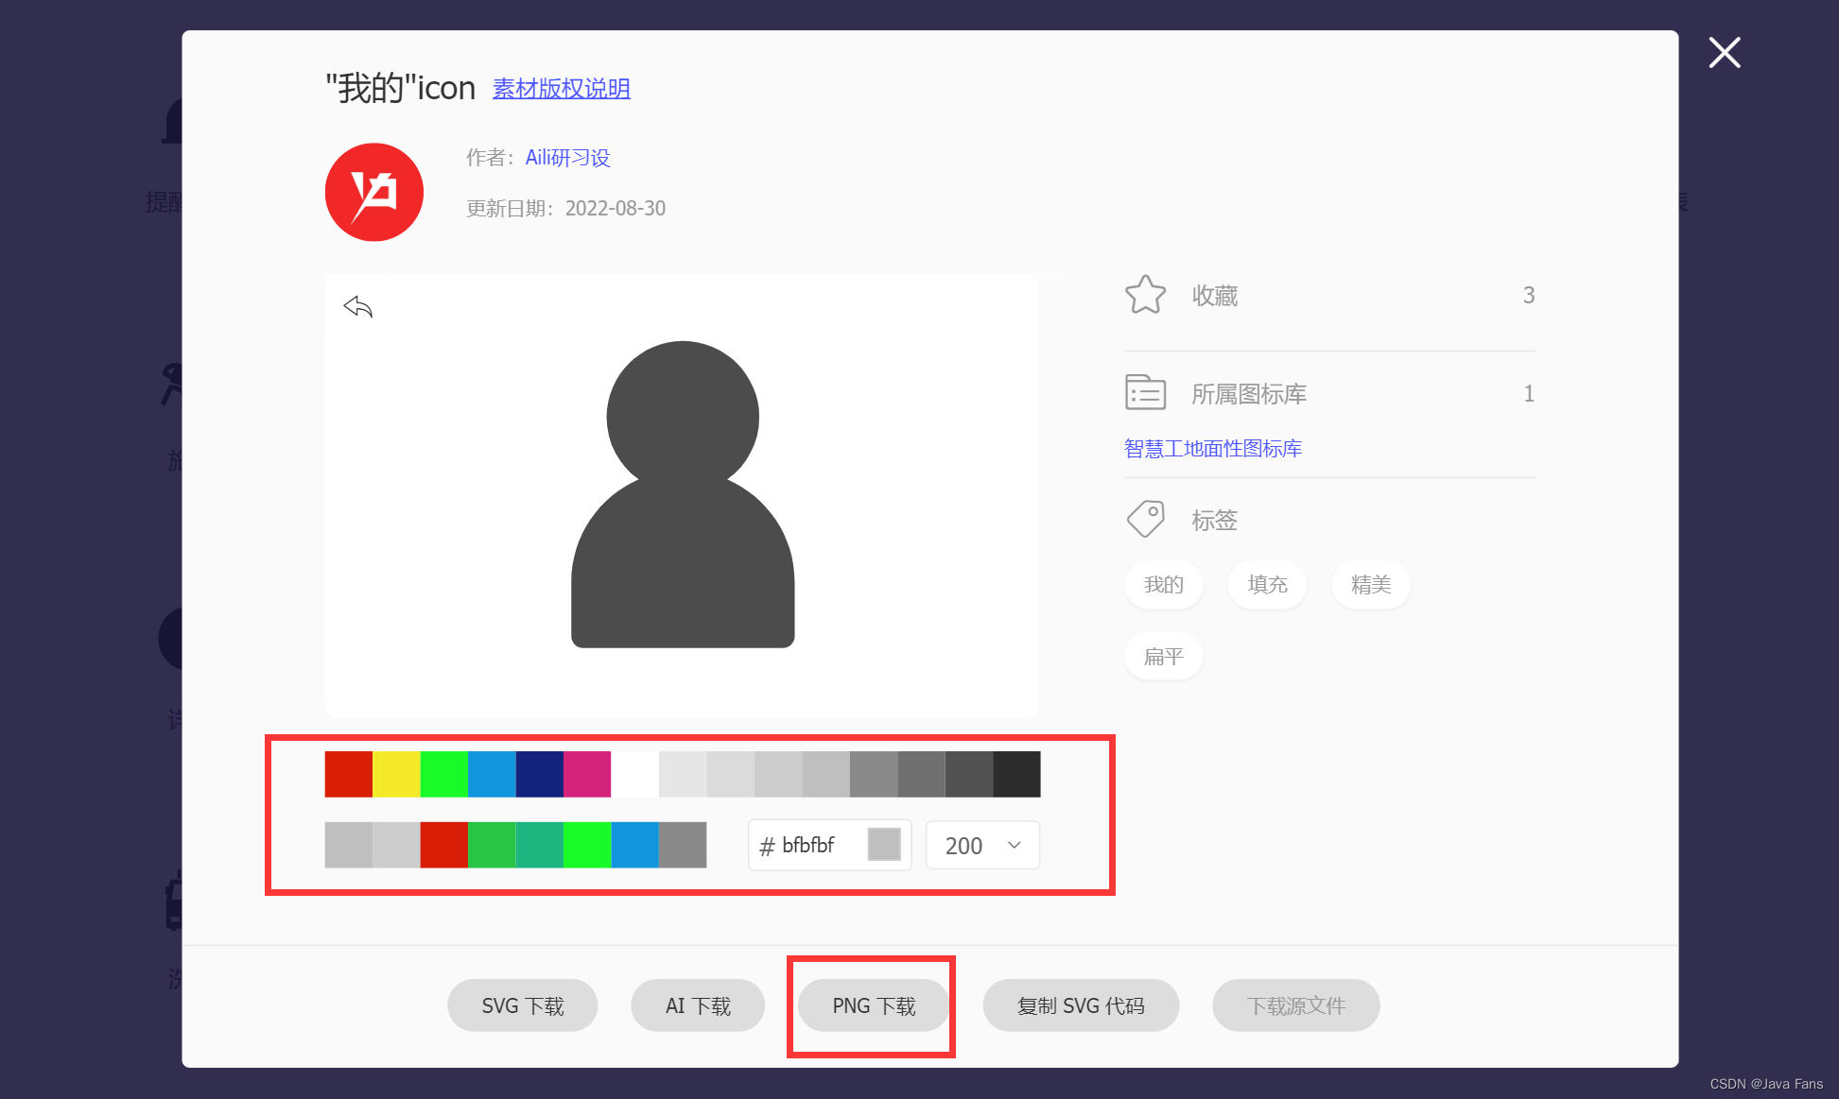This screenshot has width=1839, height=1099.
Task: Select the 我的 tag
Action: click(1164, 585)
